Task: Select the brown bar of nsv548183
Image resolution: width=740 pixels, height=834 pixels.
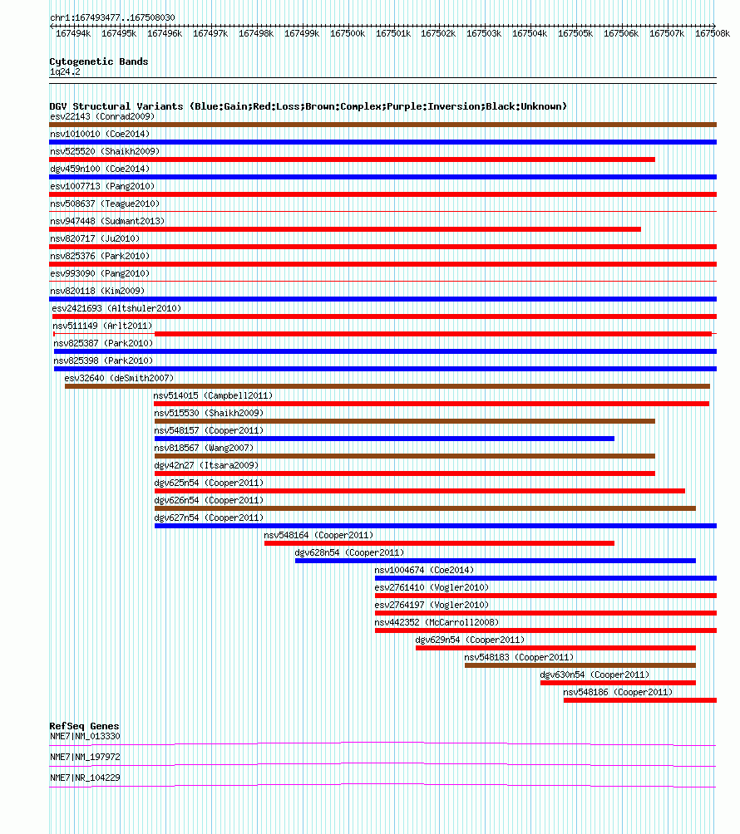Action: (580, 665)
